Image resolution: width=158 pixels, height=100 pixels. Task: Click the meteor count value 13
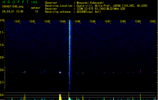pyautogui.click(x=36, y=11)
